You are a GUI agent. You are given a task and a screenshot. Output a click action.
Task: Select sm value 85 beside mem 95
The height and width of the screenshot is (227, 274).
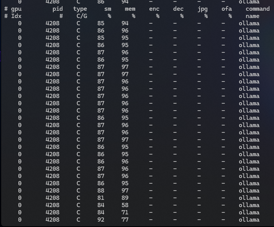click(101, 38)
